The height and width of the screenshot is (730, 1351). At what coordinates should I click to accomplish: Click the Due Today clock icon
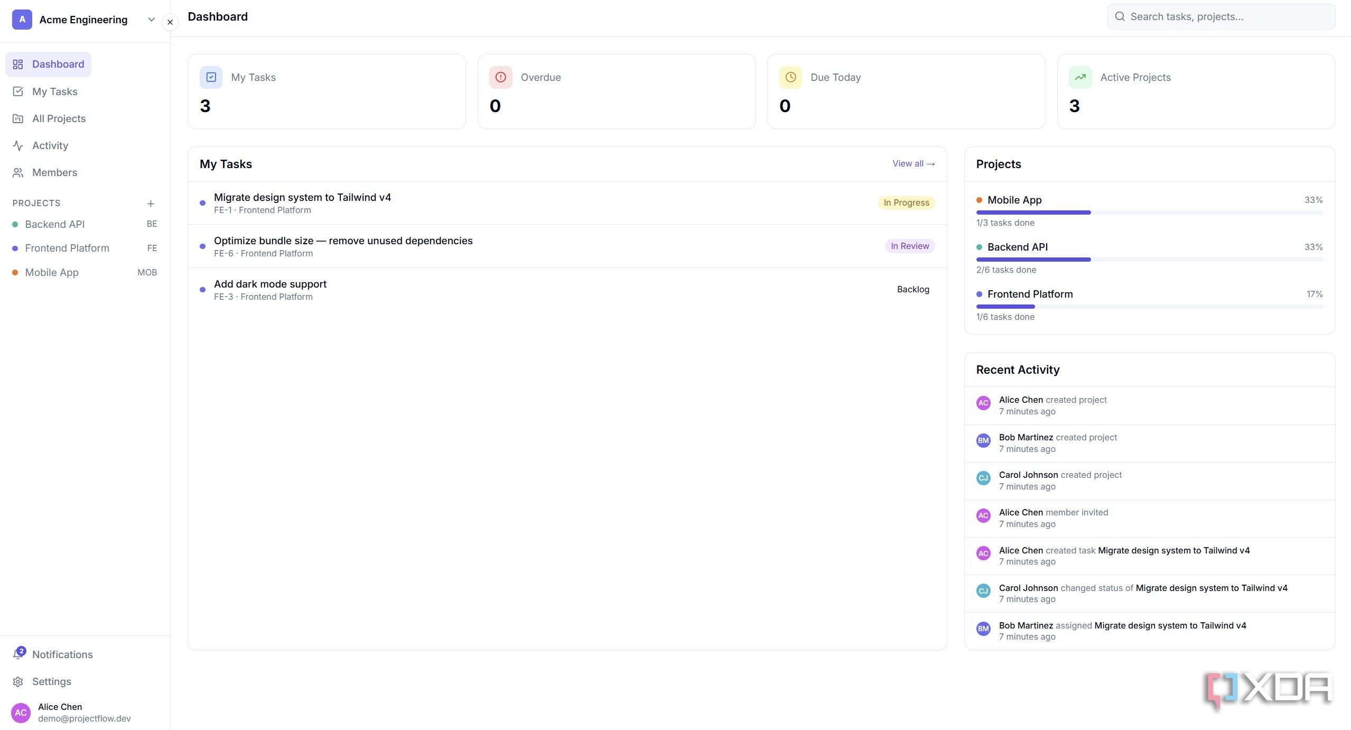[790, 77]
